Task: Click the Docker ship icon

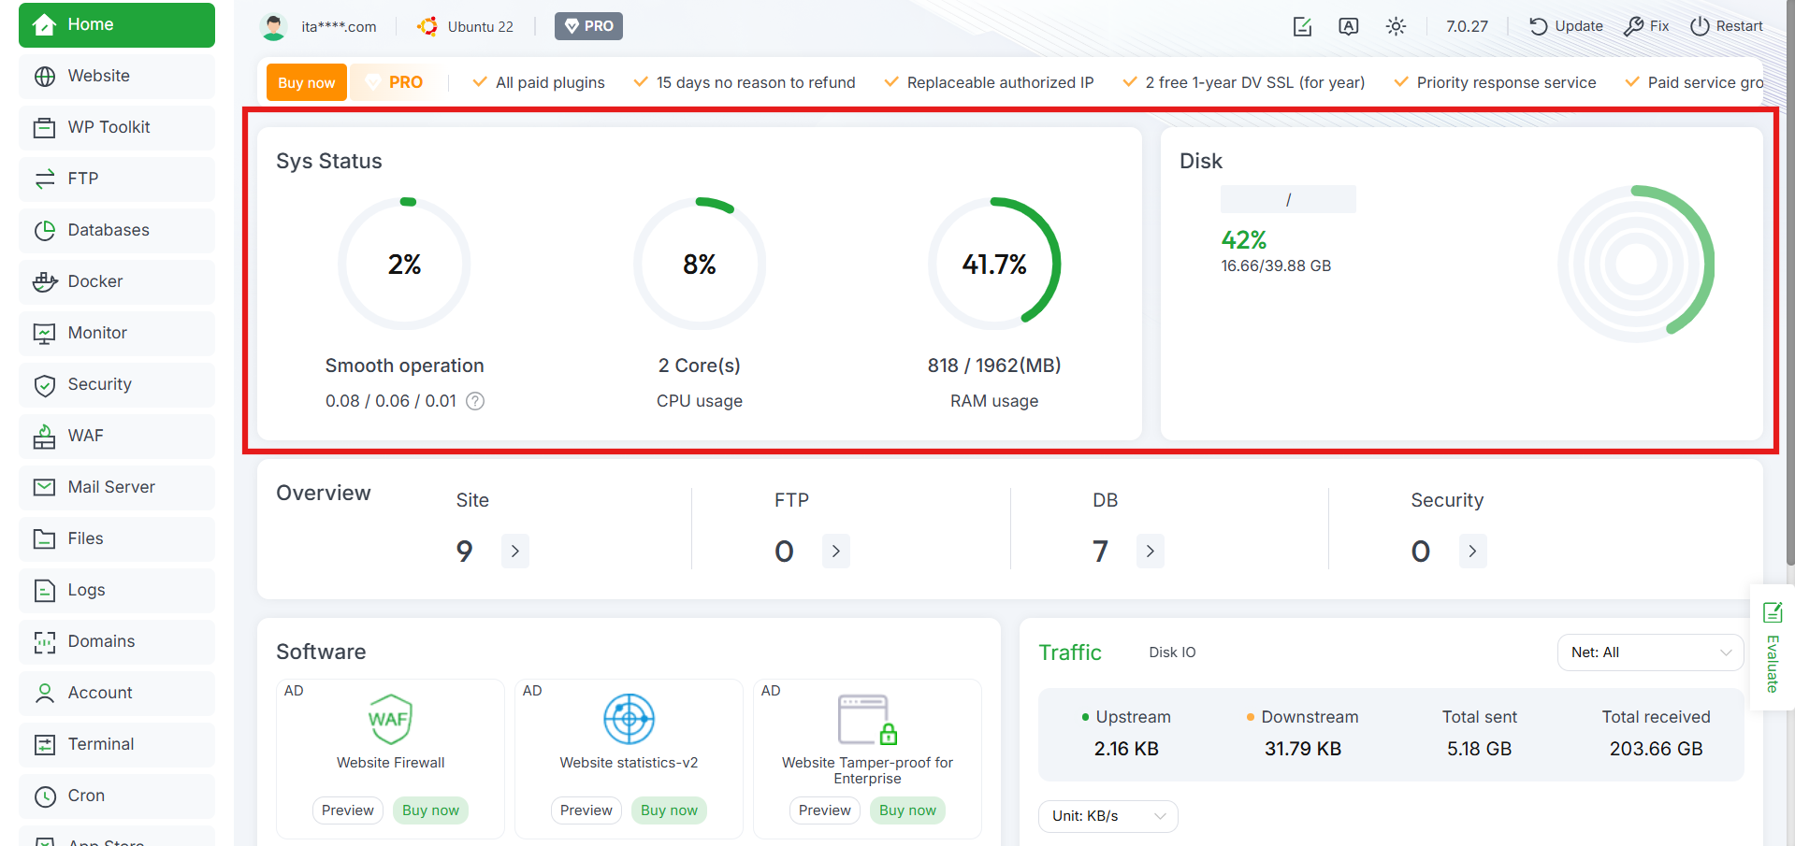Action: click(44, 282)
